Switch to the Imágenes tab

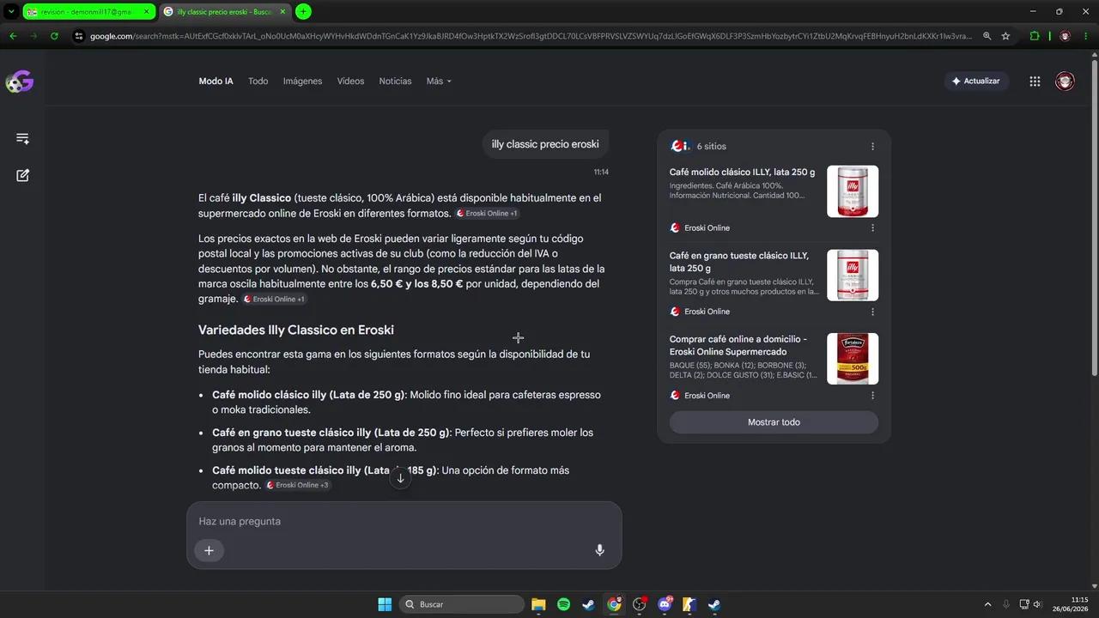click(302, 82)
